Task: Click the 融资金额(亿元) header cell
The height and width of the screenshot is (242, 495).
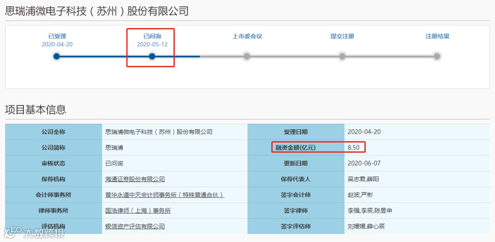Action: coord(296,148)
